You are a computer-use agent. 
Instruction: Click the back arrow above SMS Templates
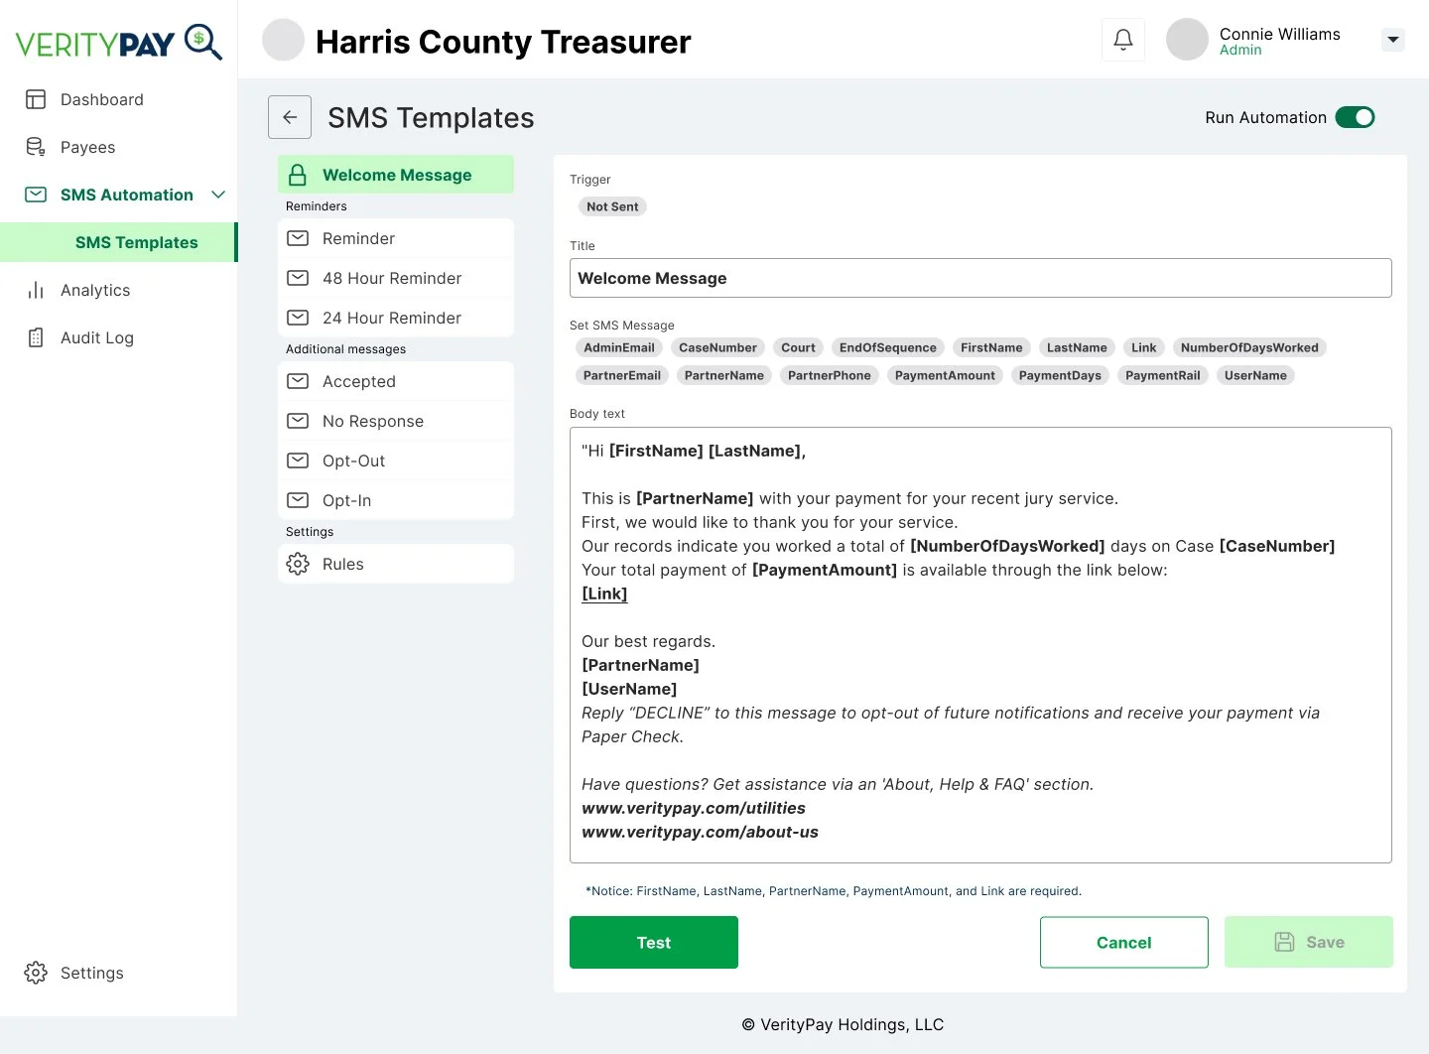(x=289, y=117)
